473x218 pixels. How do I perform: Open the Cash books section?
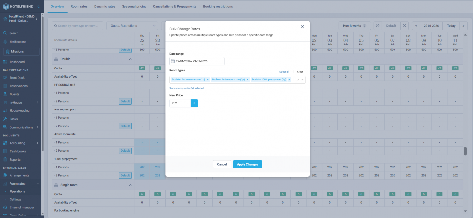pos(17,151)
